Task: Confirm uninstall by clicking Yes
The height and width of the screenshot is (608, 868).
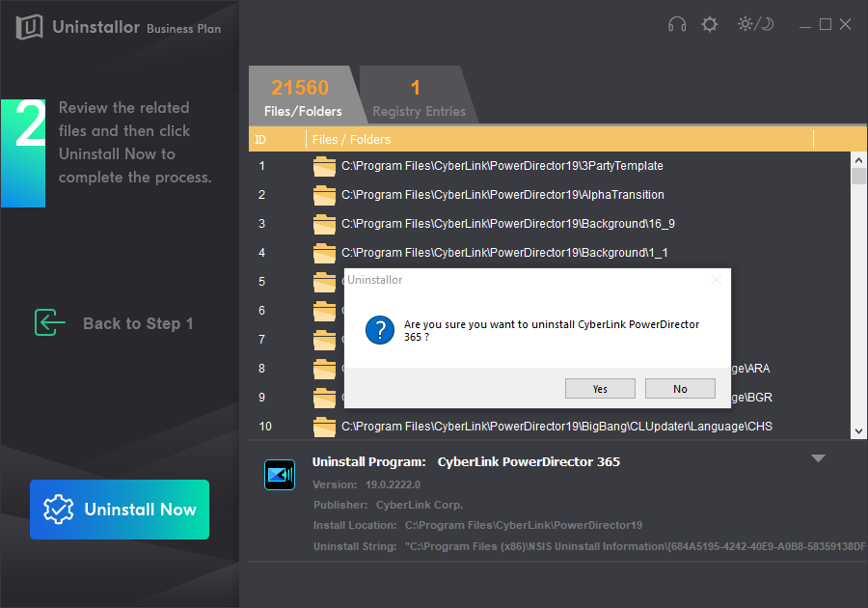Action: click(600, 389)
